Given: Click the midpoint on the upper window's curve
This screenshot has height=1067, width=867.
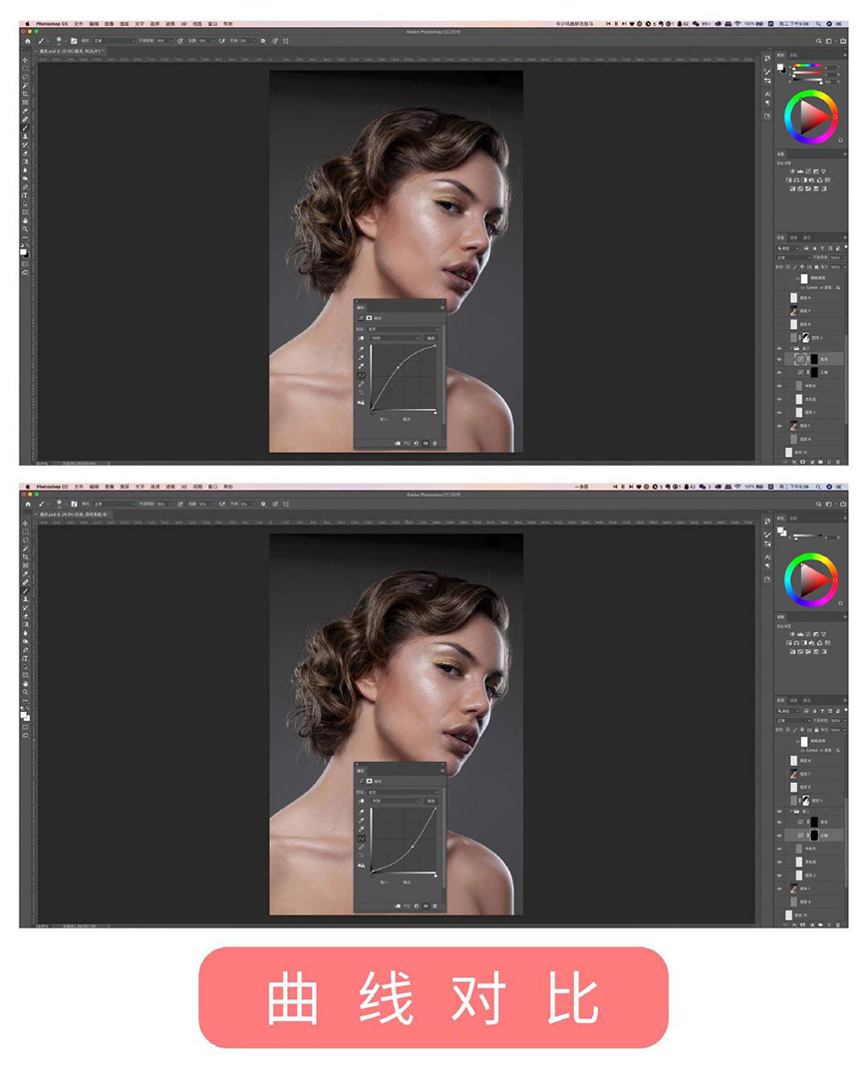Looking at the screenshot, I should tap(398, 367).
